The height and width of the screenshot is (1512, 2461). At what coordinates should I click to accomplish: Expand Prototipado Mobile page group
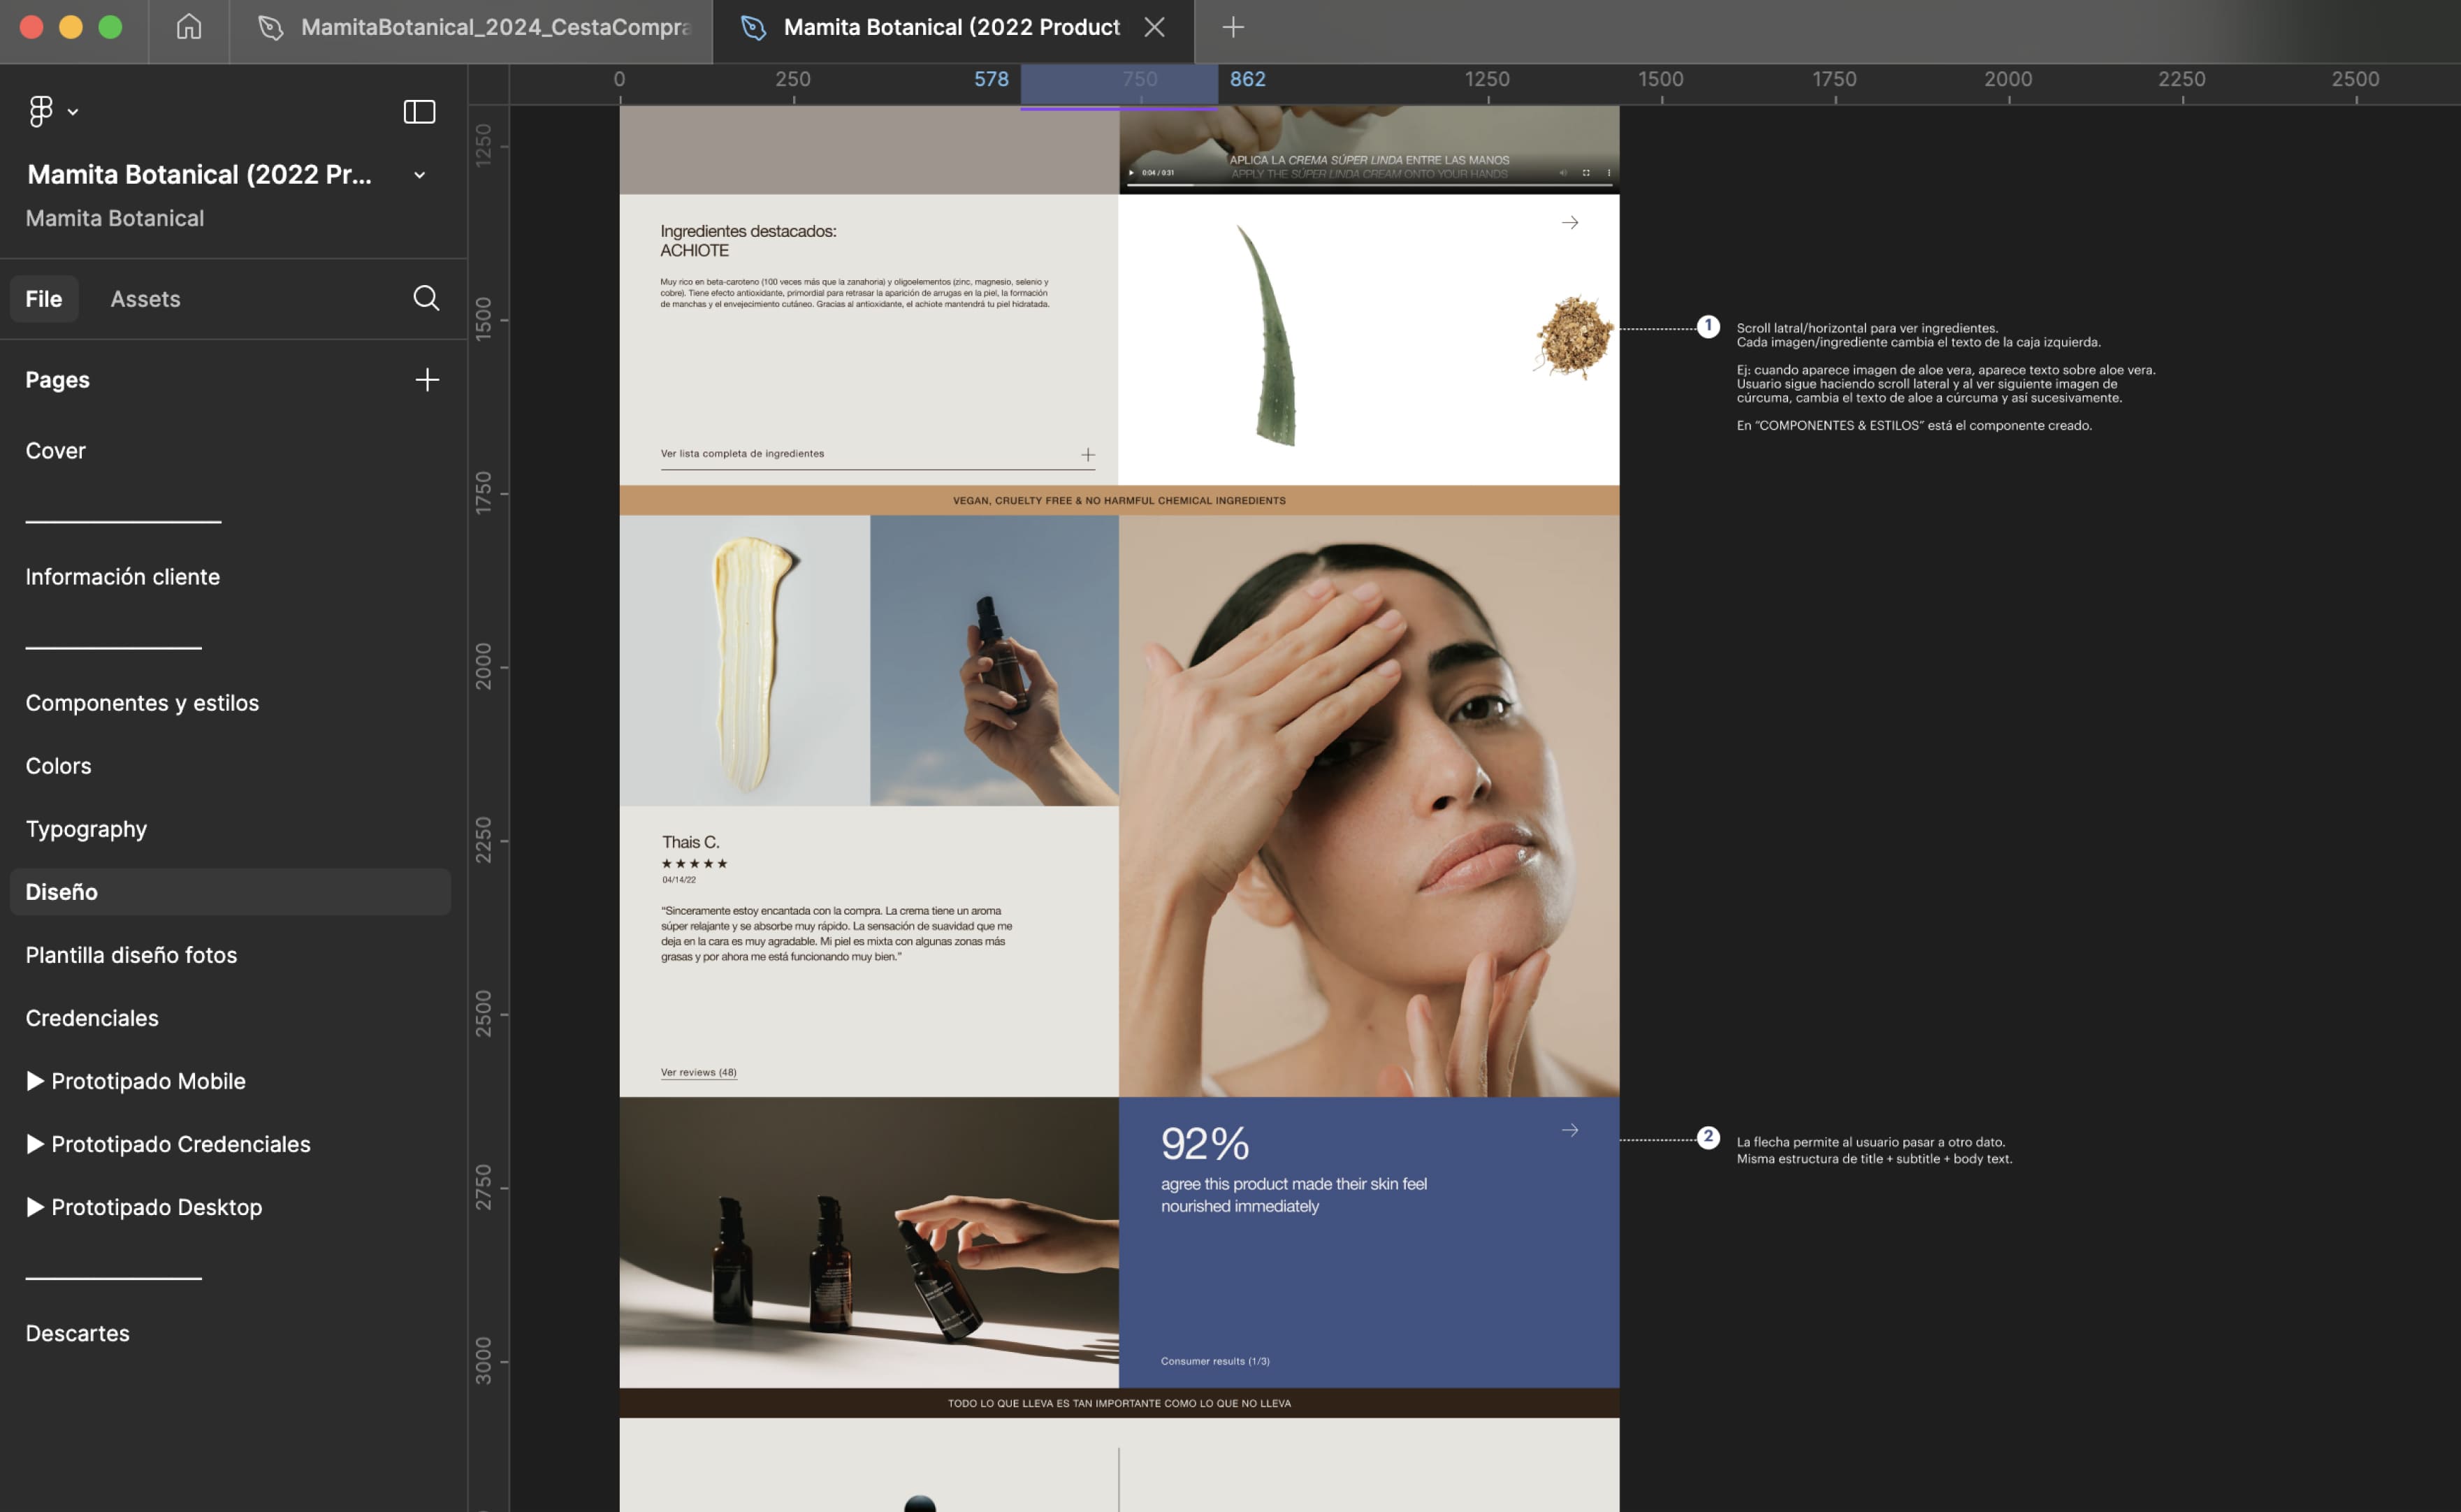[x=35, y=1081]
